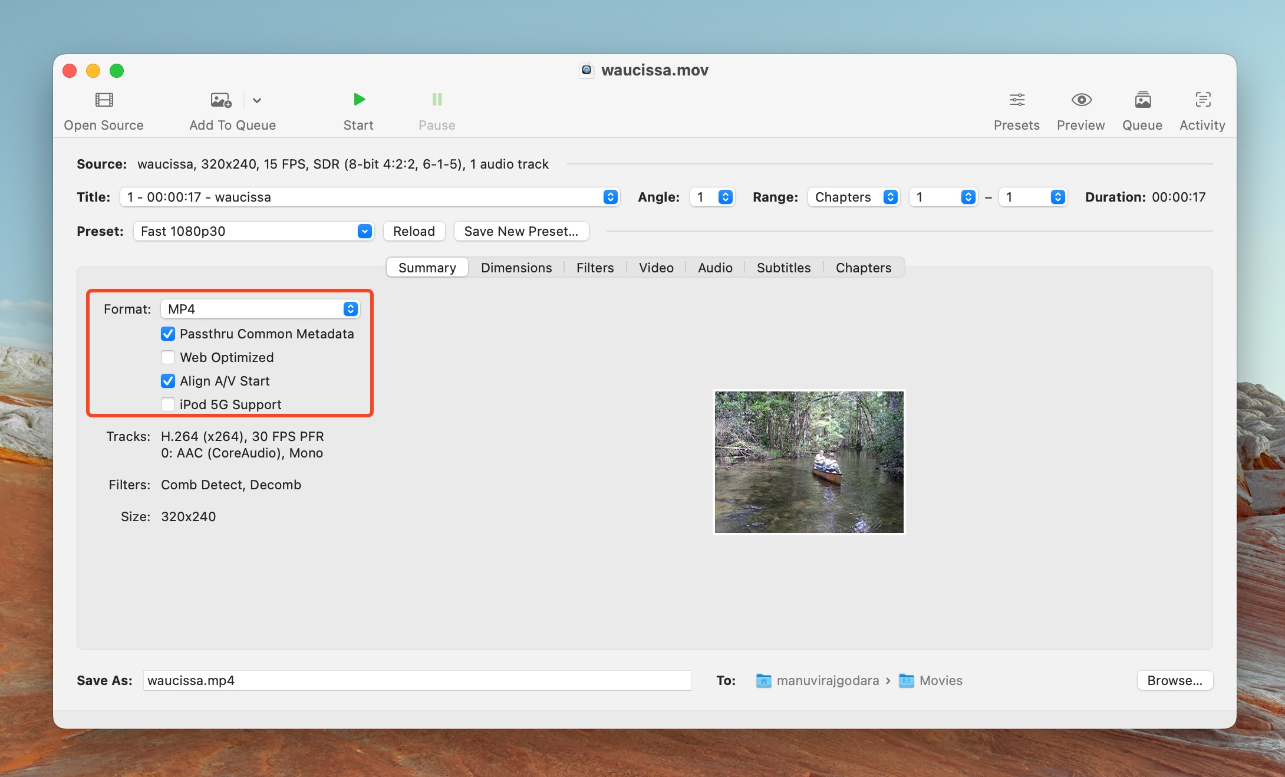Open the Subtitles tab
The height and width of the screenshot is (777, 1285).
pos(783,268)
